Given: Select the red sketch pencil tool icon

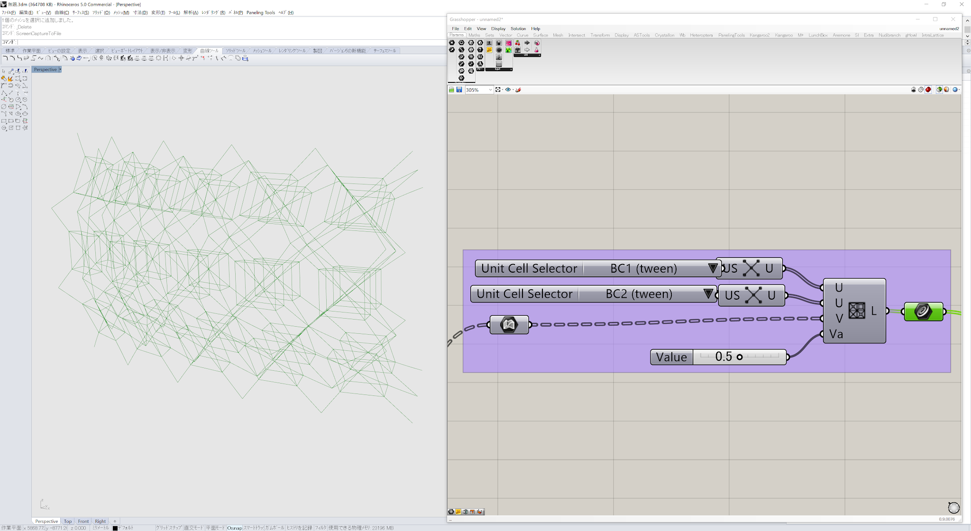Looking at the screenshot, I should click(x=518, y=90).
